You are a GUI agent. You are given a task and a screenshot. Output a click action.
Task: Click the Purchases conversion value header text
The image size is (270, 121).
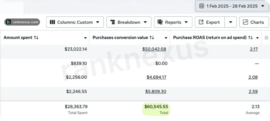pos(120,38)
